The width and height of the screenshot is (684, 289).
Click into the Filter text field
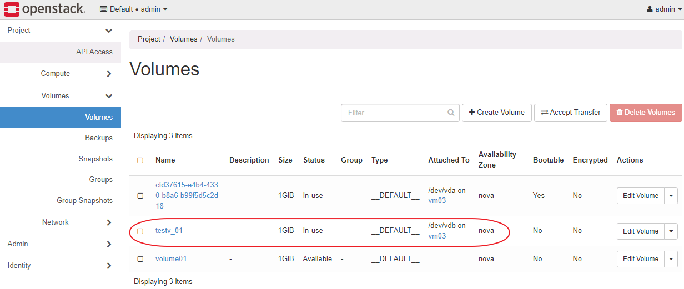pos(394,113)
